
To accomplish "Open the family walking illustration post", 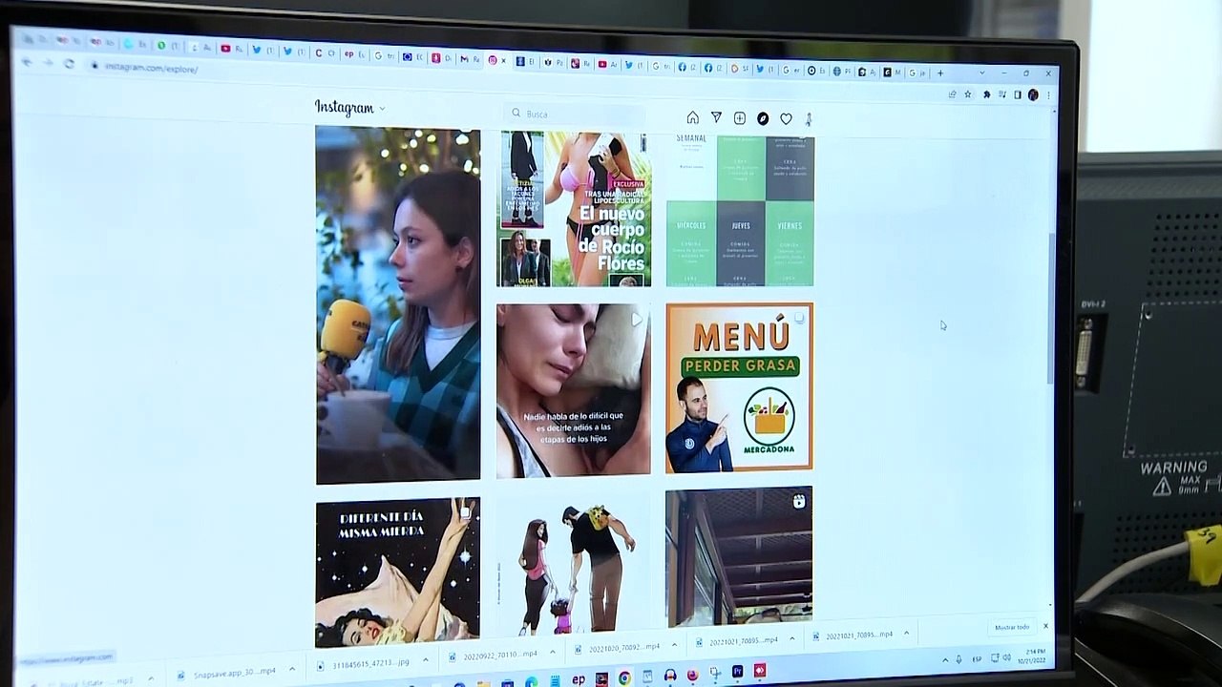I will coord(574,568).
